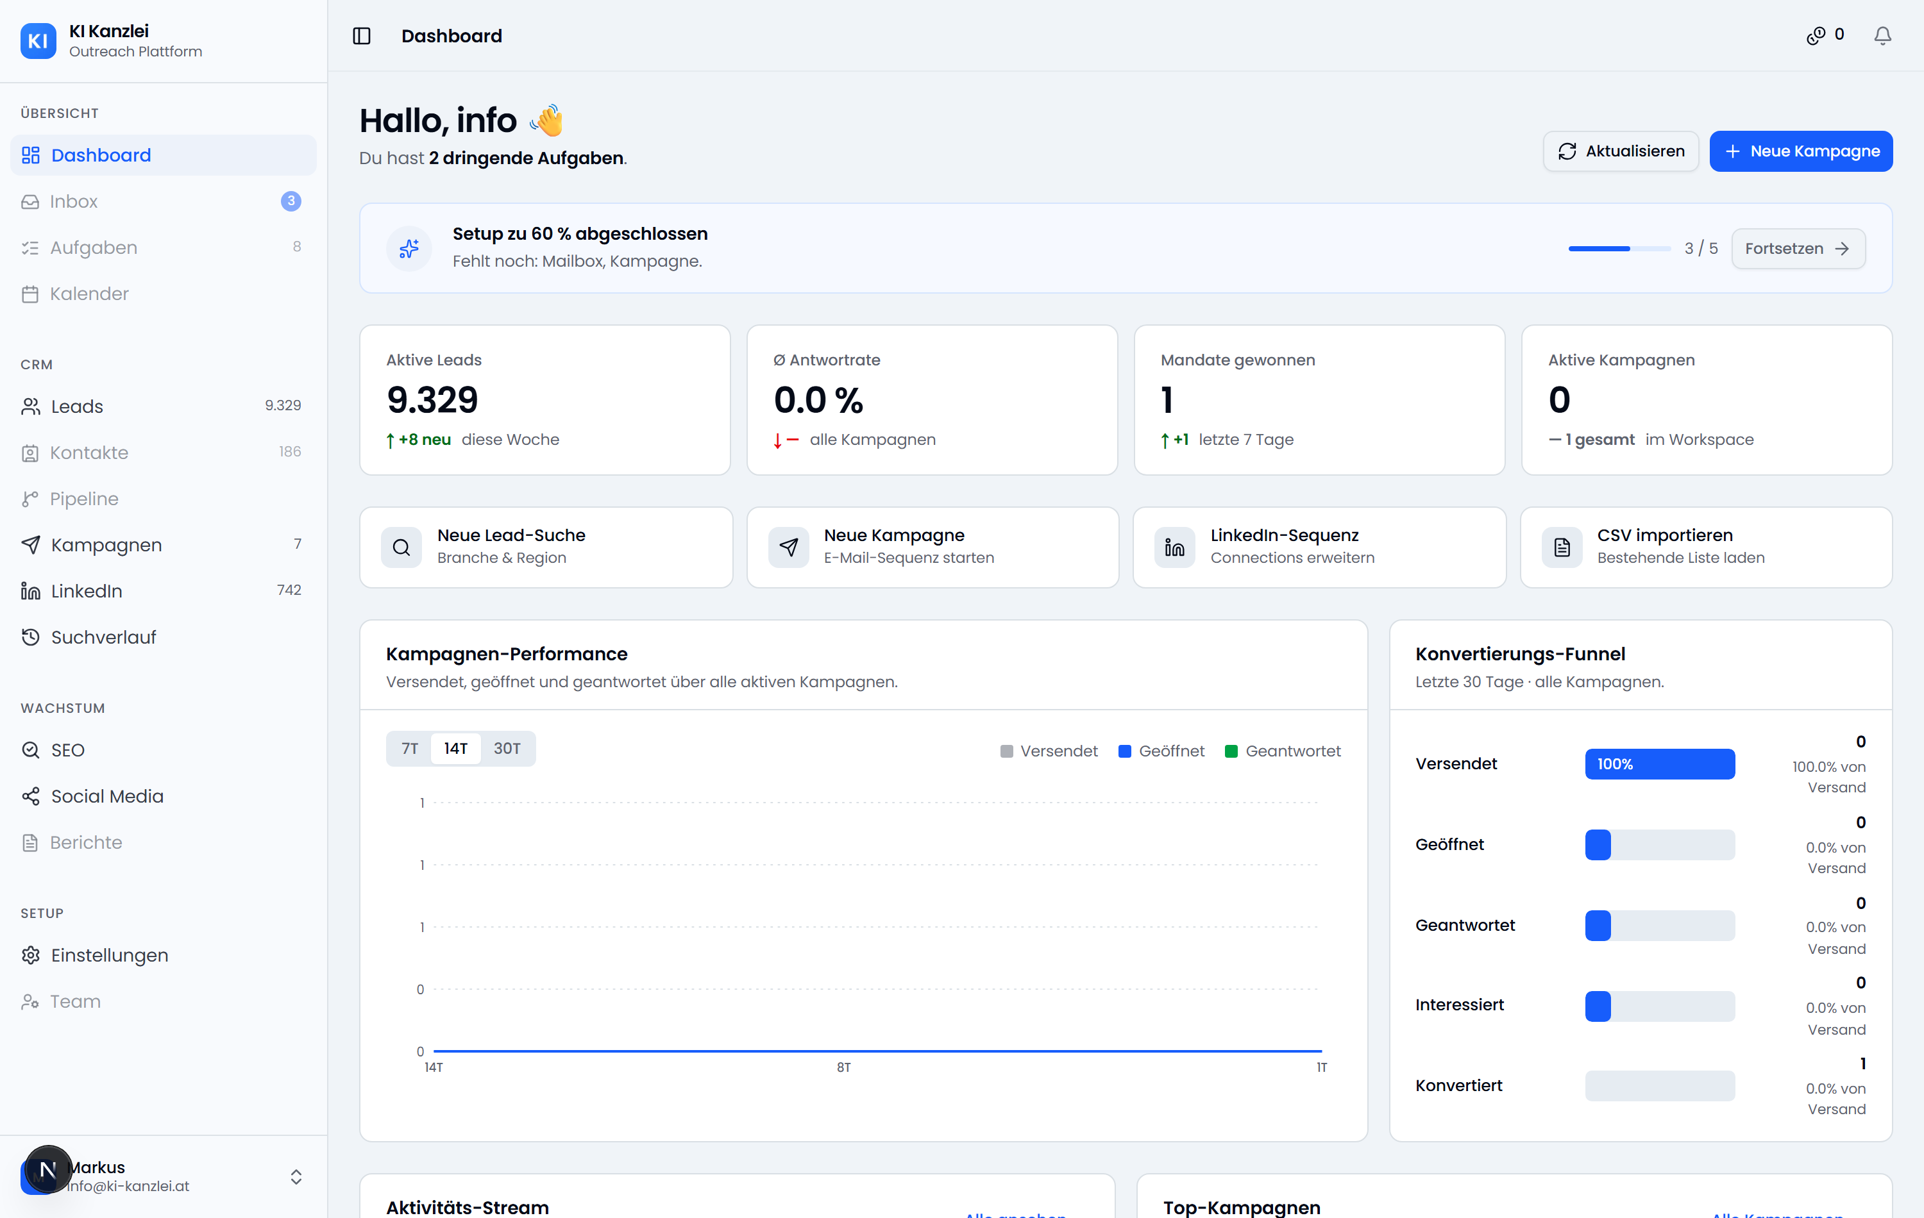Click the LinkedIn icon in sidebar
This screenshot has height=1218, width=1924.
(x=30, y=591)
